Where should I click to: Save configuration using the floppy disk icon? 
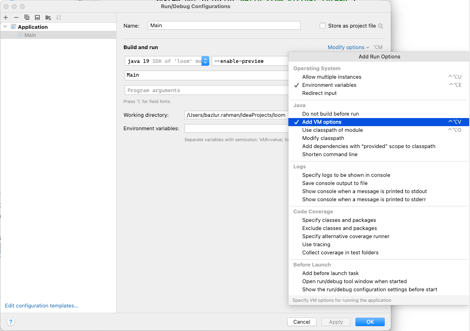pos(37,17)
